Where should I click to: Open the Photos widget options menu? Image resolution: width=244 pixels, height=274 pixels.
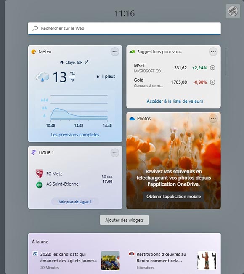tap(213, 118)
